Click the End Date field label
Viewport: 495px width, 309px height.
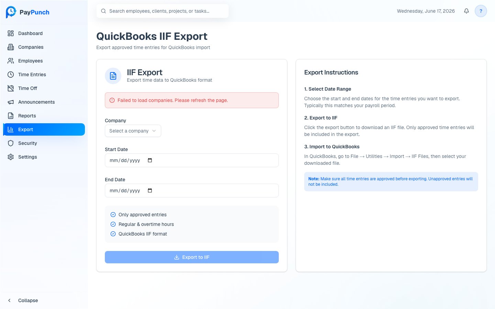click(x=115, y=180)
